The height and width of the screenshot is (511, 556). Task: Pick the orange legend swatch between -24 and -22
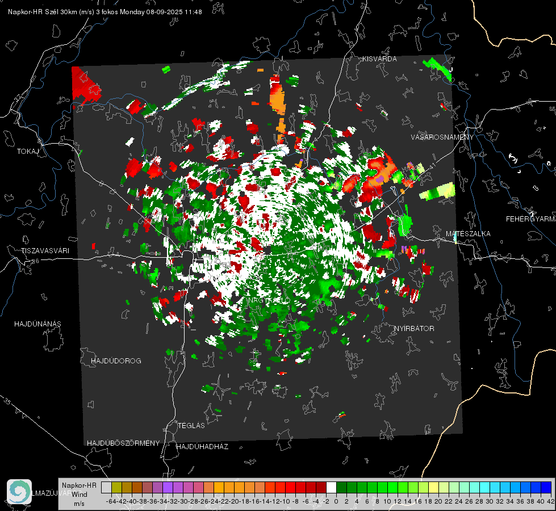(x=219, y=487)
